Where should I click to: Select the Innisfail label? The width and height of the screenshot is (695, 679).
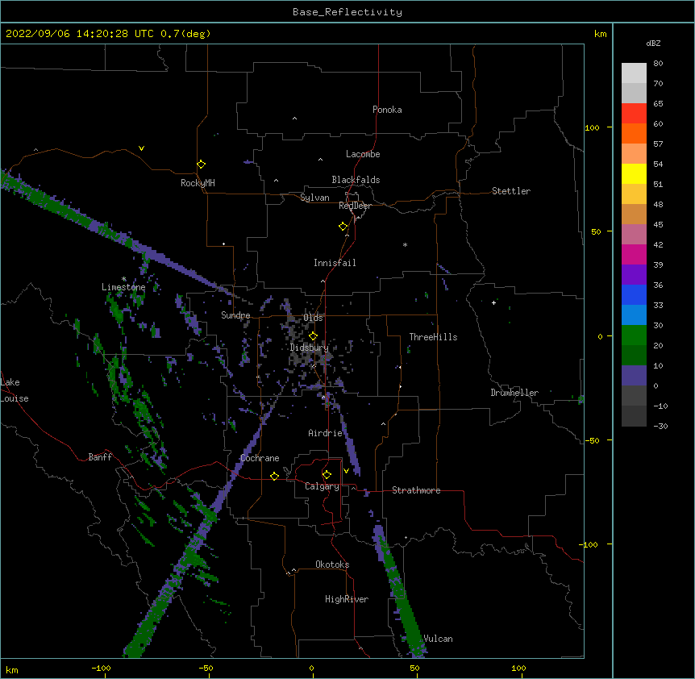point(335,263)
